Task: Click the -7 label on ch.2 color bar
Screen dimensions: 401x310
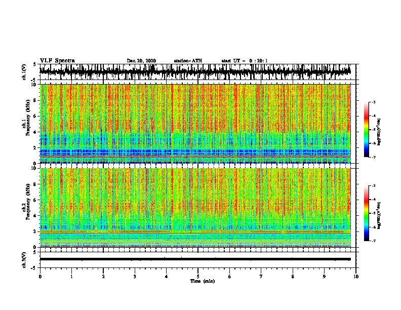Action: [x=373, y=241]
